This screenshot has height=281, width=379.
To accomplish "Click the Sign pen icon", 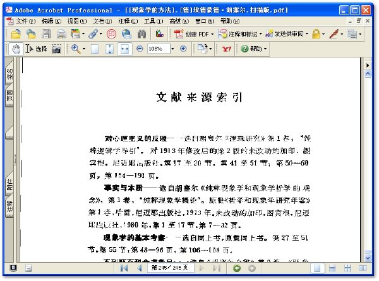I will (x=334, y=34).
